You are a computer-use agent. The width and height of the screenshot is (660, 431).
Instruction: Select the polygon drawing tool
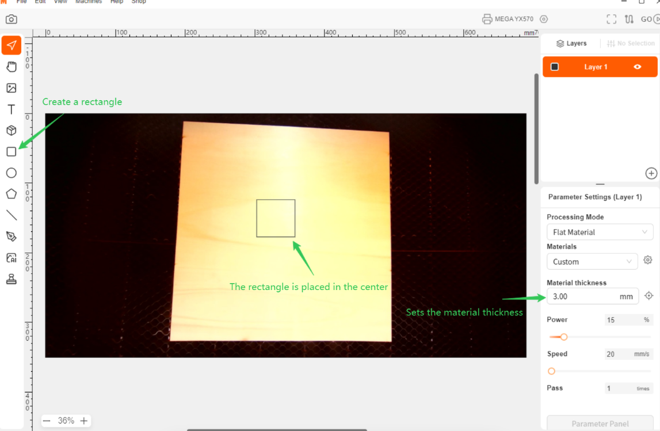click(x=12, y=194)
